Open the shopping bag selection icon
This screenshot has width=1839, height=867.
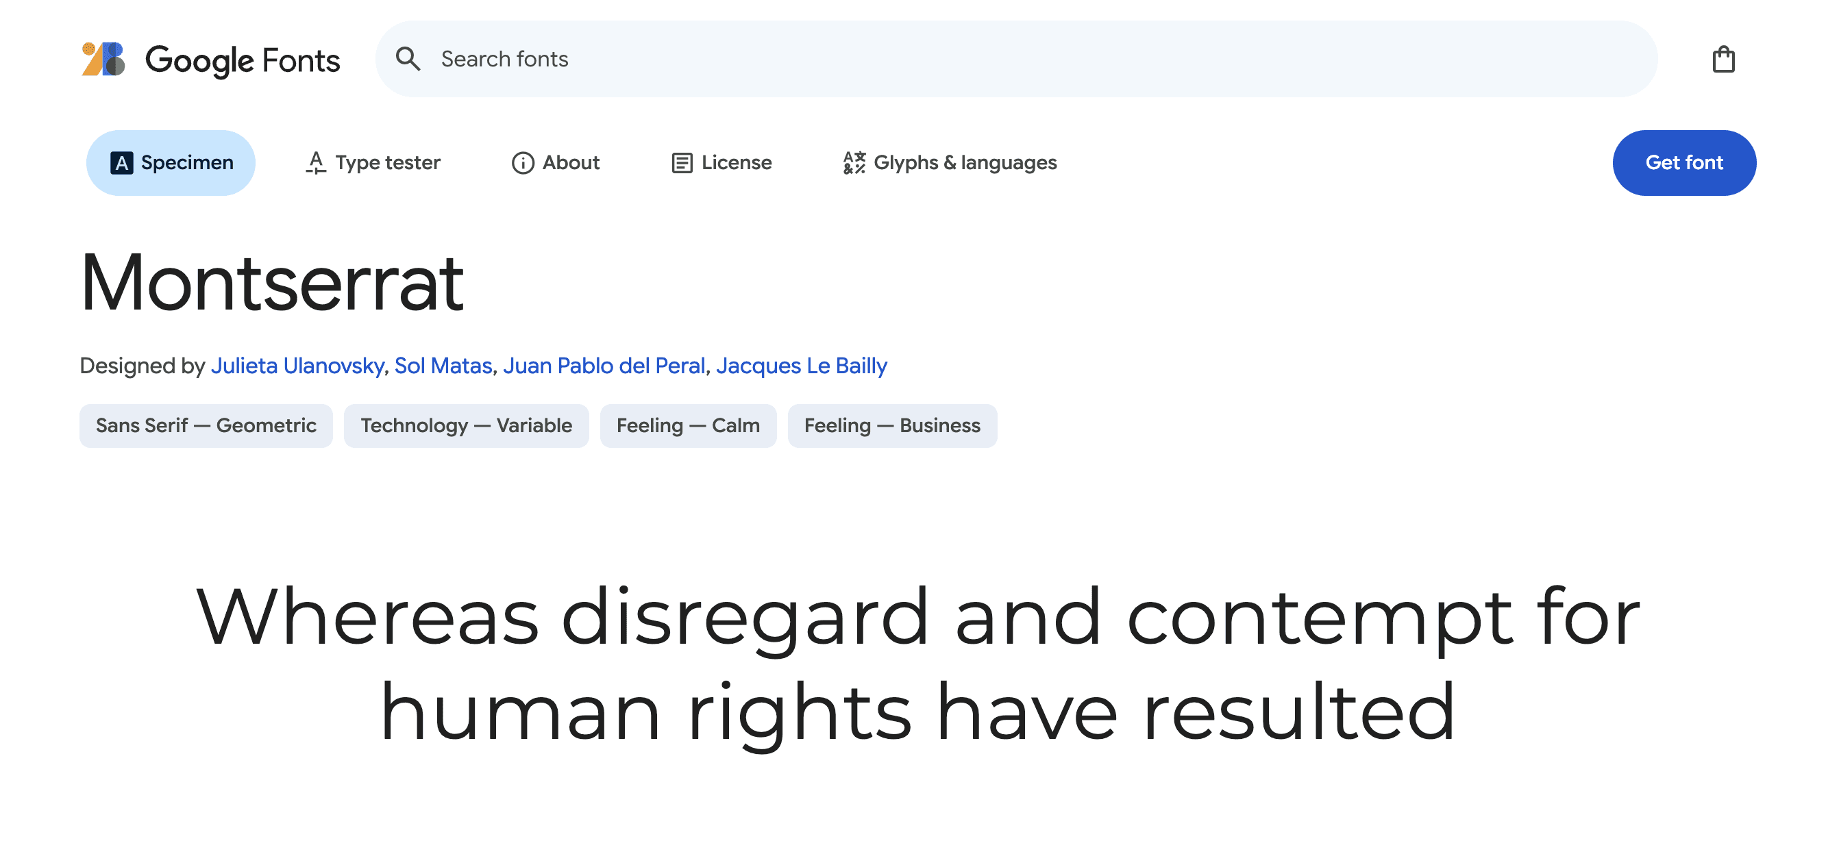(x=1723, y=59)
